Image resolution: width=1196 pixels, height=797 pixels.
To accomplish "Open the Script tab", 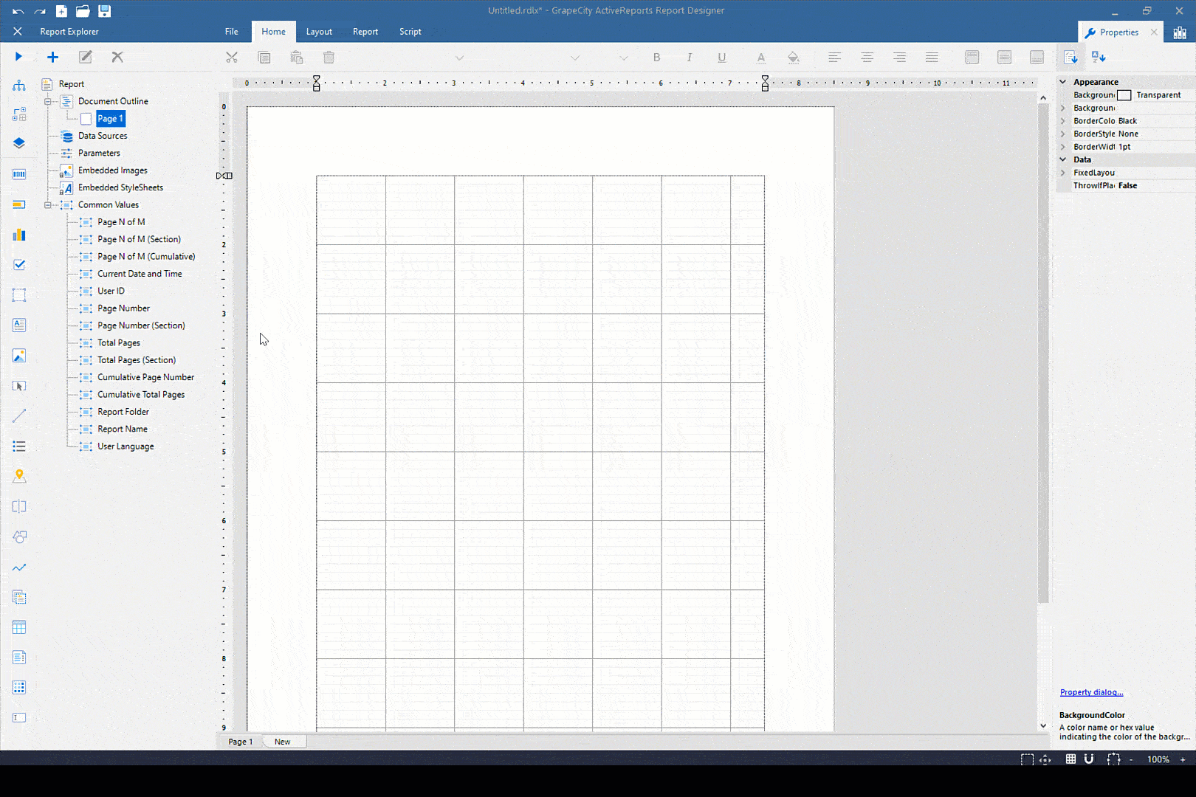I will coord(410,31).
